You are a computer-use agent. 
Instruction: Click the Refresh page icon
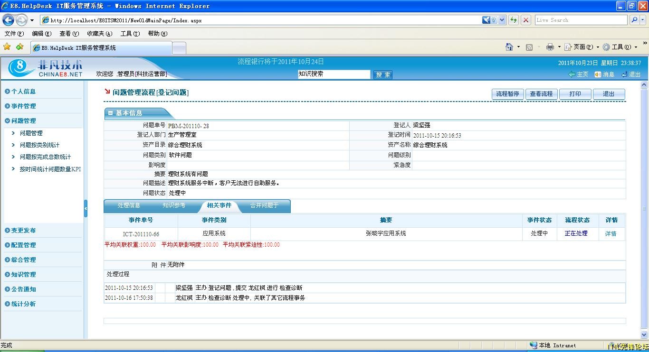514,20
